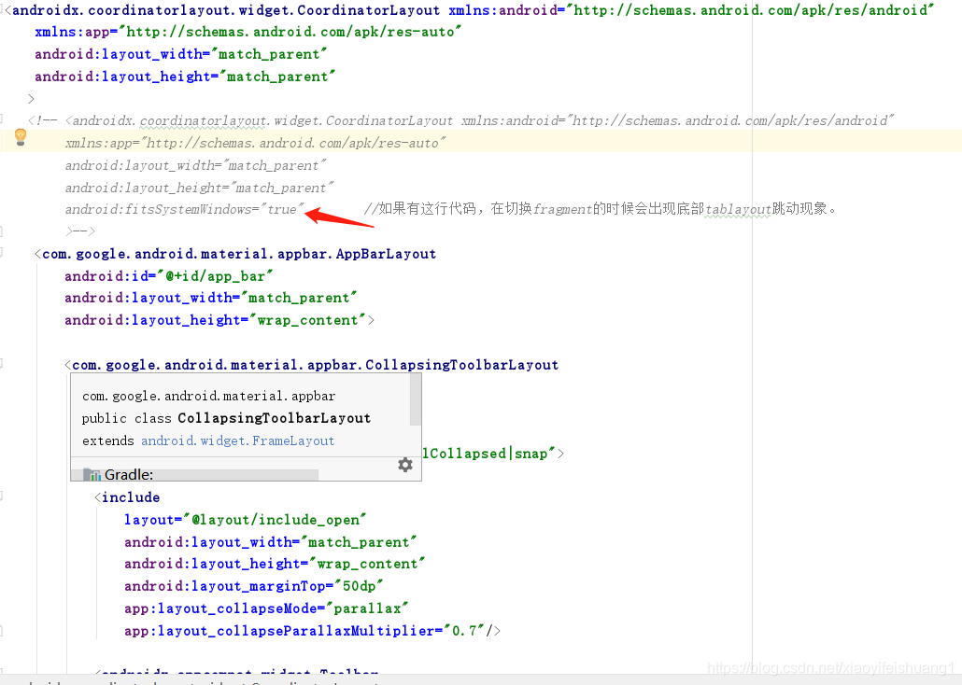The height and width of the screenshot is (685, 962).
Task: Click the Gradle library icon beside "Gradle:"
Action: tap(91, 473)
